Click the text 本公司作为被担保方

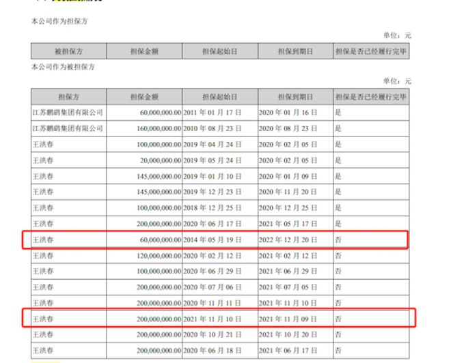click(x=63, y=67)
